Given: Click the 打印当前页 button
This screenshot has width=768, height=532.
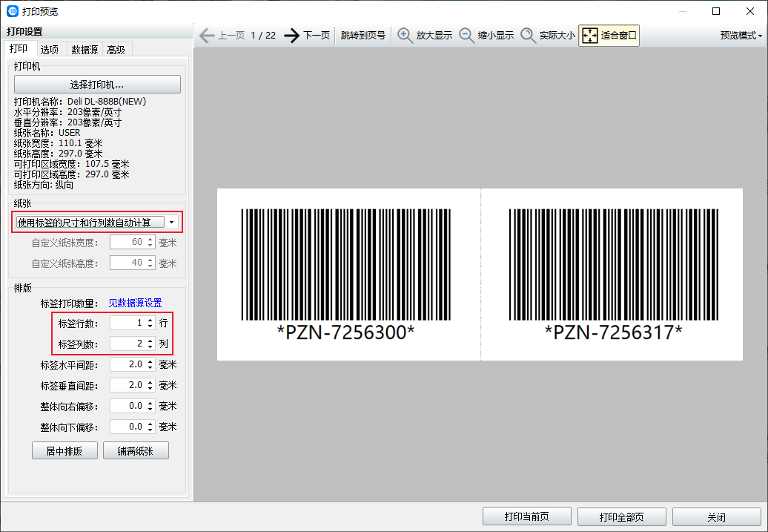Looking at the screenshot, I should [x=527, y=517].
